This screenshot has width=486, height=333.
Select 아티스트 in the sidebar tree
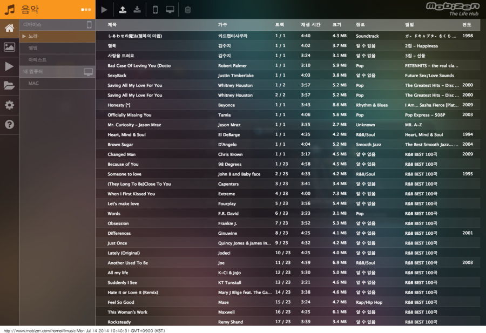(x=57, y=60)
